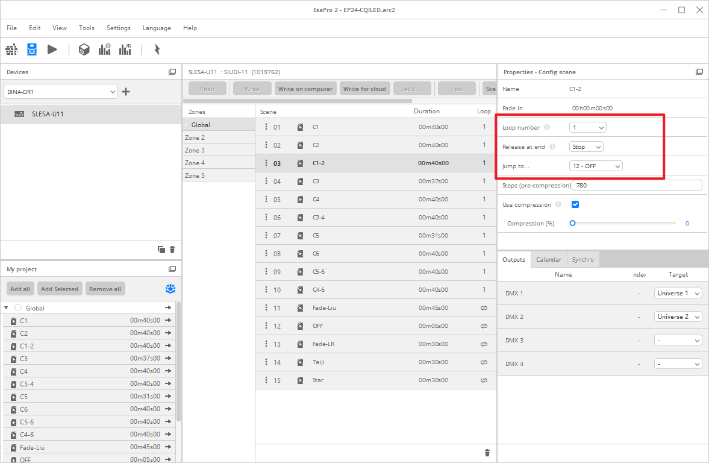Image resolution: width=709 pixels, height=463 pixels.
Task: Delete device using Devices panel trash icon
Action: tap(172, 250)
